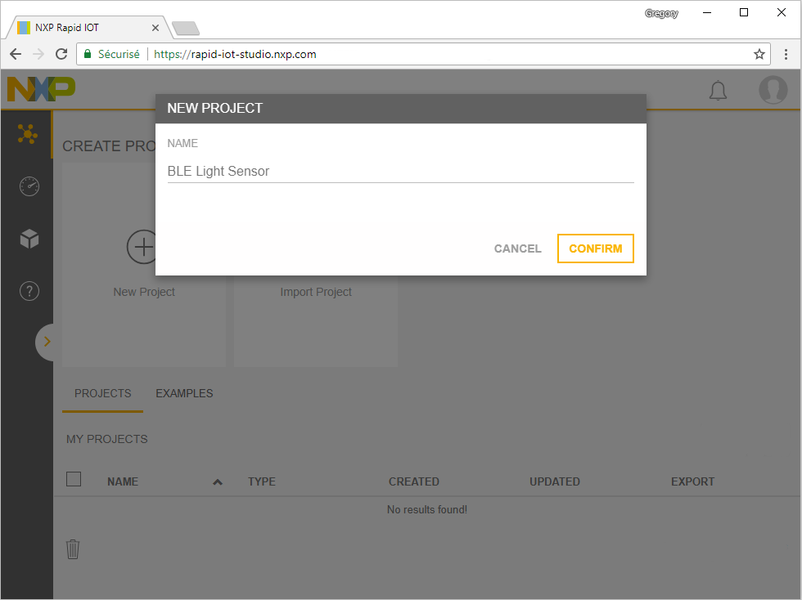Click the New Project plus icon
The height and width of the screenshot is (600, 802).
[x=143, y=247]
